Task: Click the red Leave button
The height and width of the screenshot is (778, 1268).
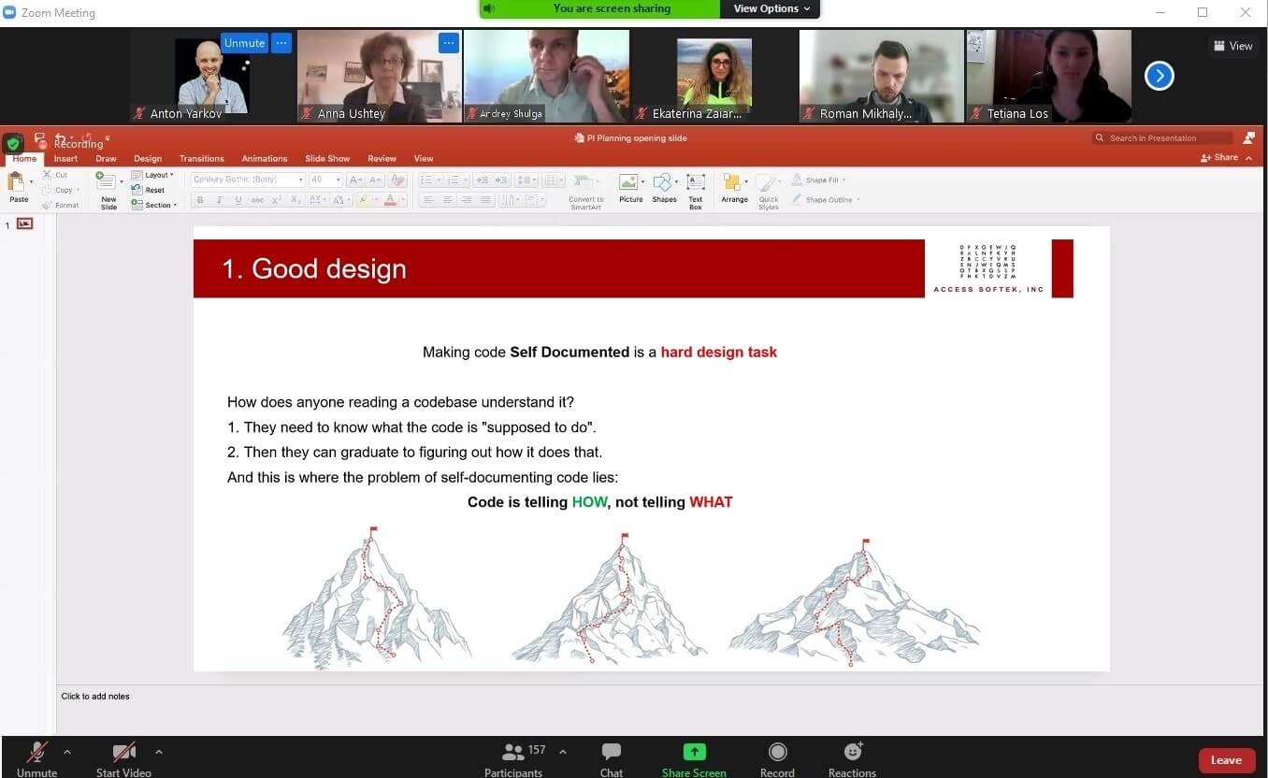Action: [x=1226, y=760]
